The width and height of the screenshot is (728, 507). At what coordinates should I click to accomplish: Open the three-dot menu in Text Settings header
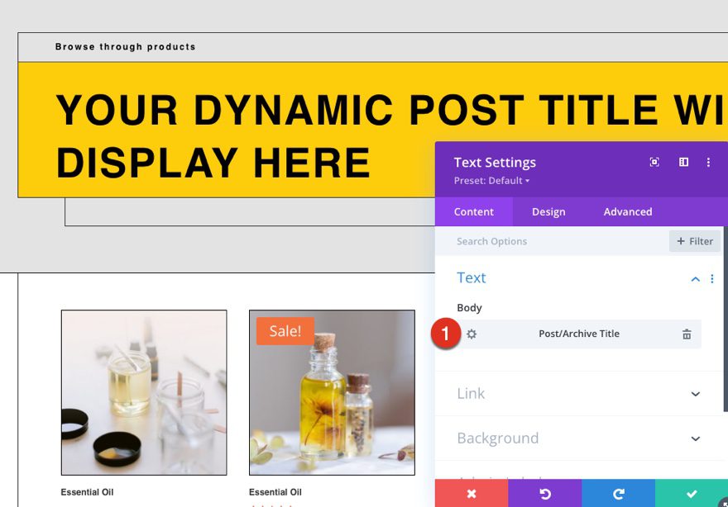(708, 162)
